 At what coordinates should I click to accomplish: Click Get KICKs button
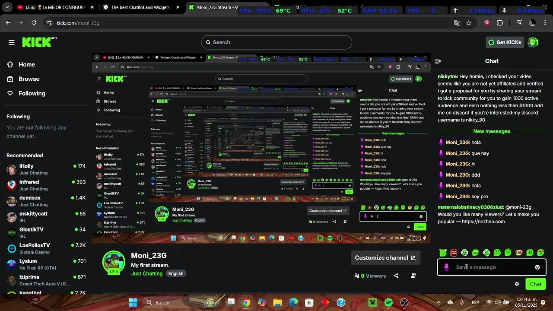click(x=505, y=42)
